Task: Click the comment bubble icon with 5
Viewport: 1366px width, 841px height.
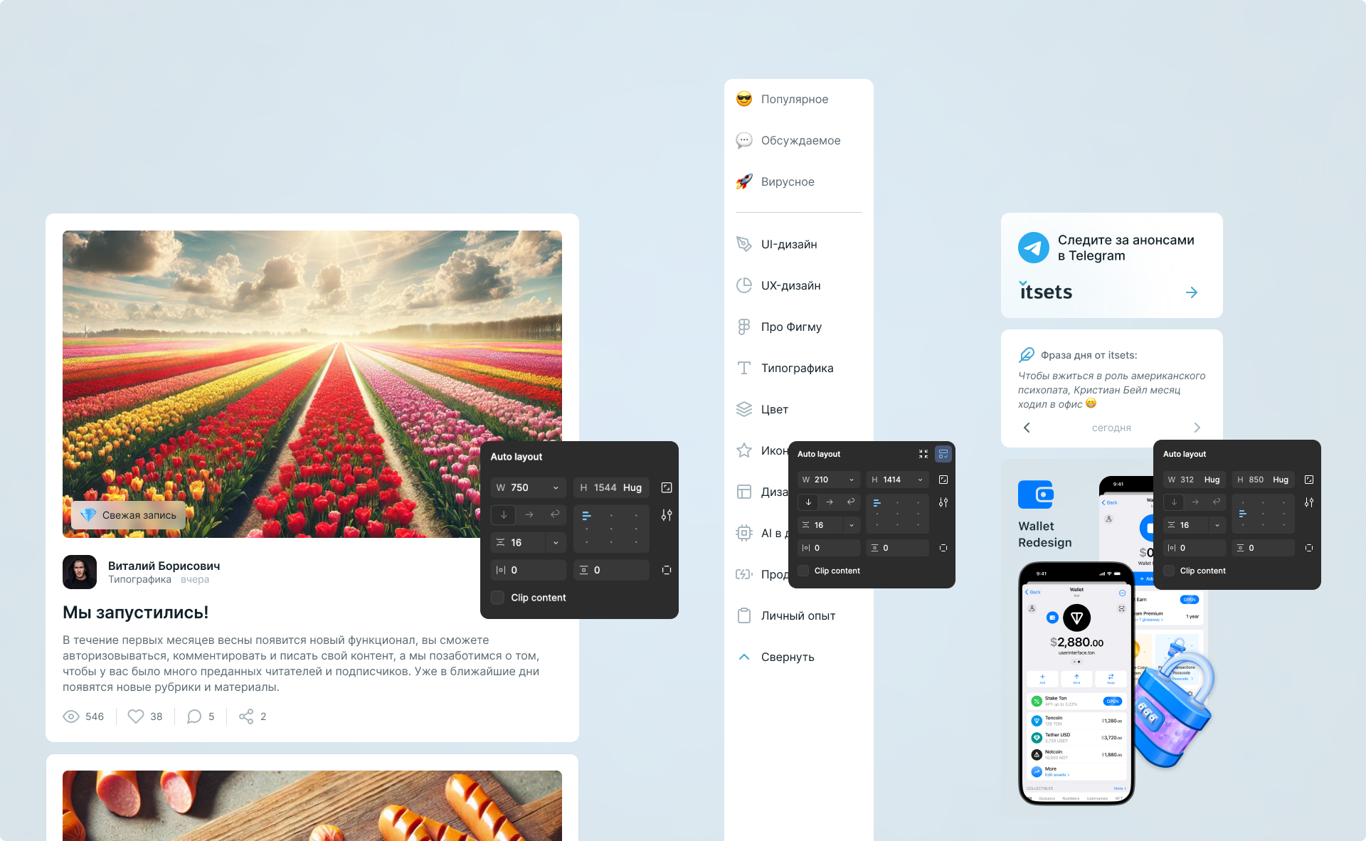Action: (x=194, y=716)
